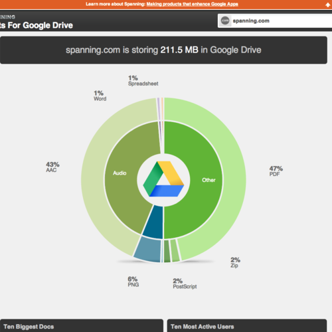Click the grey .com avatar icon

click(225, 21)
